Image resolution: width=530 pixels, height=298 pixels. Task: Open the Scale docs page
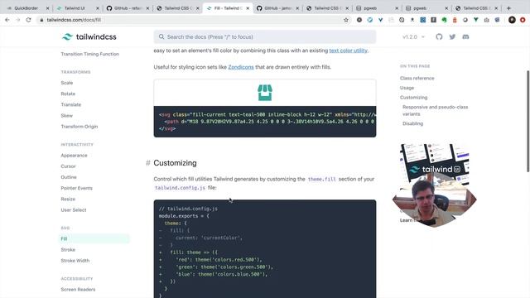[x=67, y=83]
